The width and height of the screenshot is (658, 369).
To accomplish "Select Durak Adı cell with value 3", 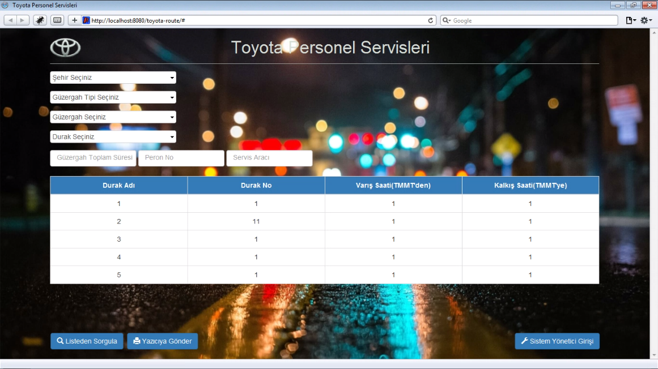I will (119, 239).
